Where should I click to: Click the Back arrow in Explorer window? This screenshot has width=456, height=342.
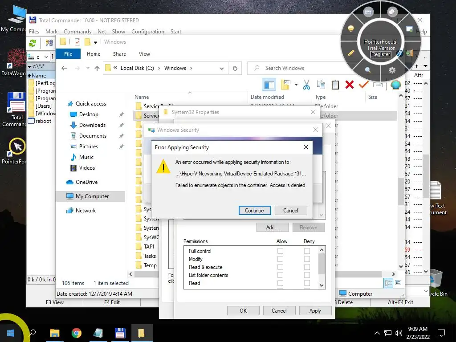64,68
